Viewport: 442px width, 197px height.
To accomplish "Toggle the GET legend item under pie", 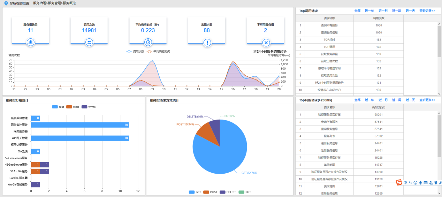I will [x=195, y=192].
